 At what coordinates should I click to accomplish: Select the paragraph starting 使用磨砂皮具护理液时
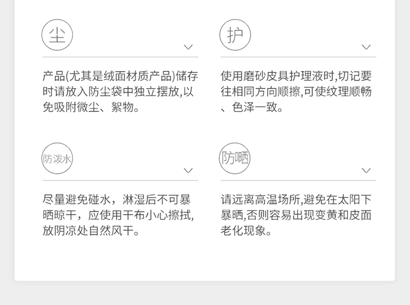click(x=296, y=91)
